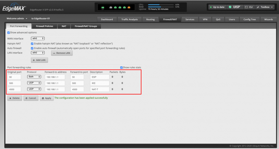
Task: Click the plus Add LAN button
Action: click(x=39, y=60)
